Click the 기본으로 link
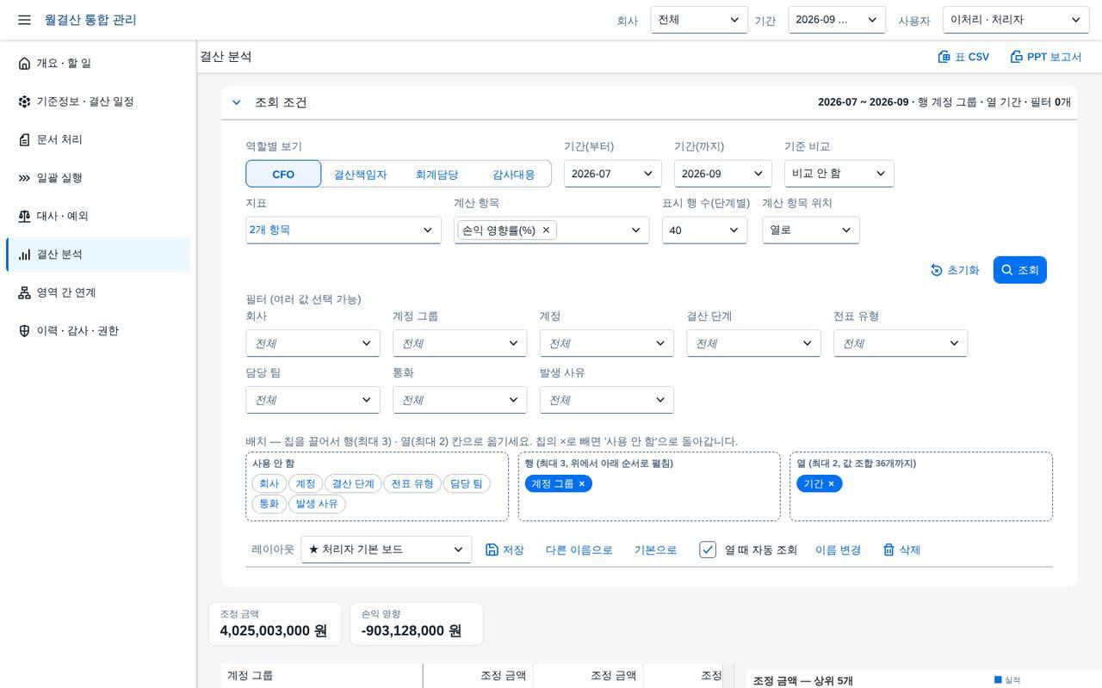The height and width of the screenshot is (688, 1102). (655, 550)
